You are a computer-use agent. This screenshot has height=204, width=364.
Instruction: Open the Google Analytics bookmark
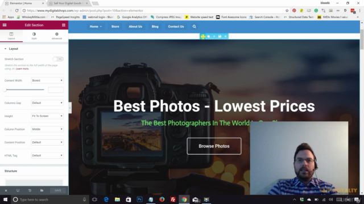(133, 17)
